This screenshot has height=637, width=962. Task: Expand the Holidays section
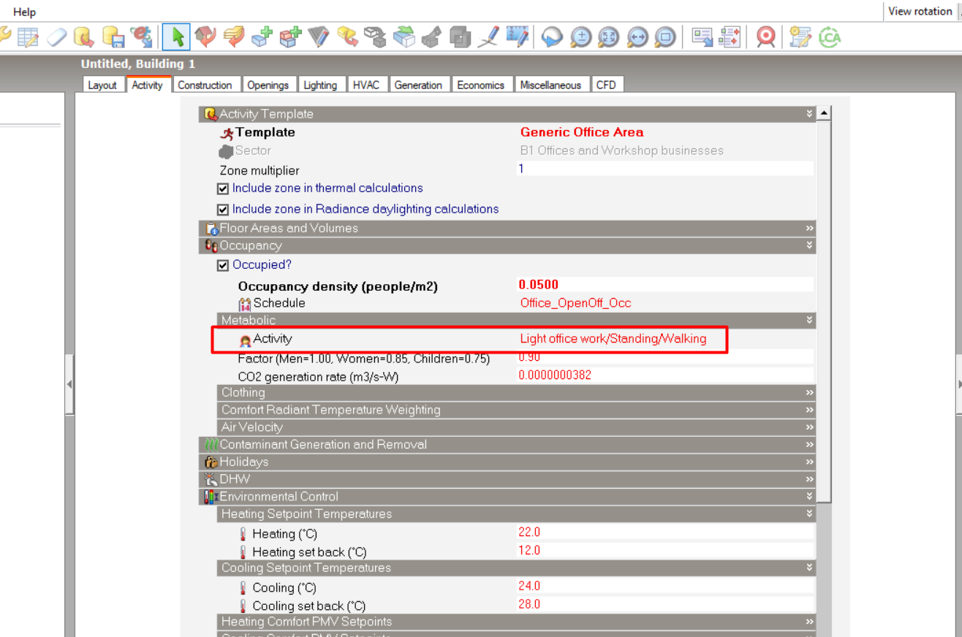click(x=809, y=462)
